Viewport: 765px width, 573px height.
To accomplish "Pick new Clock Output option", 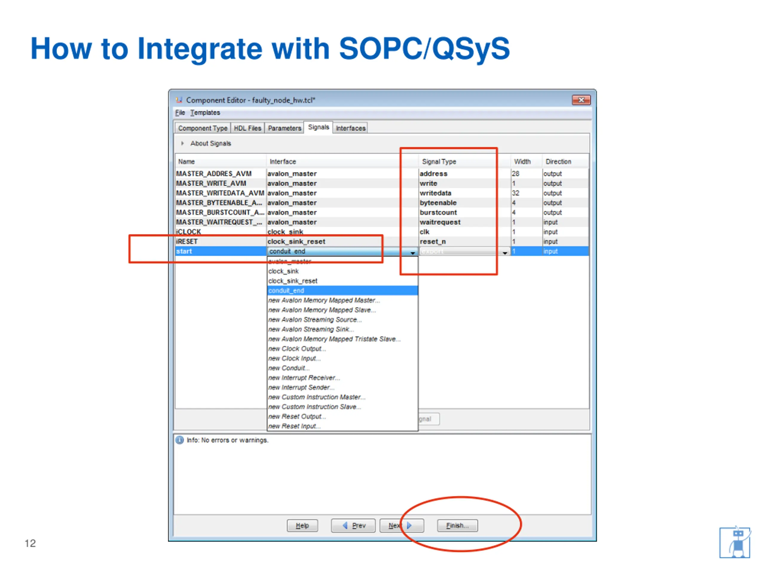I will 342,349.
